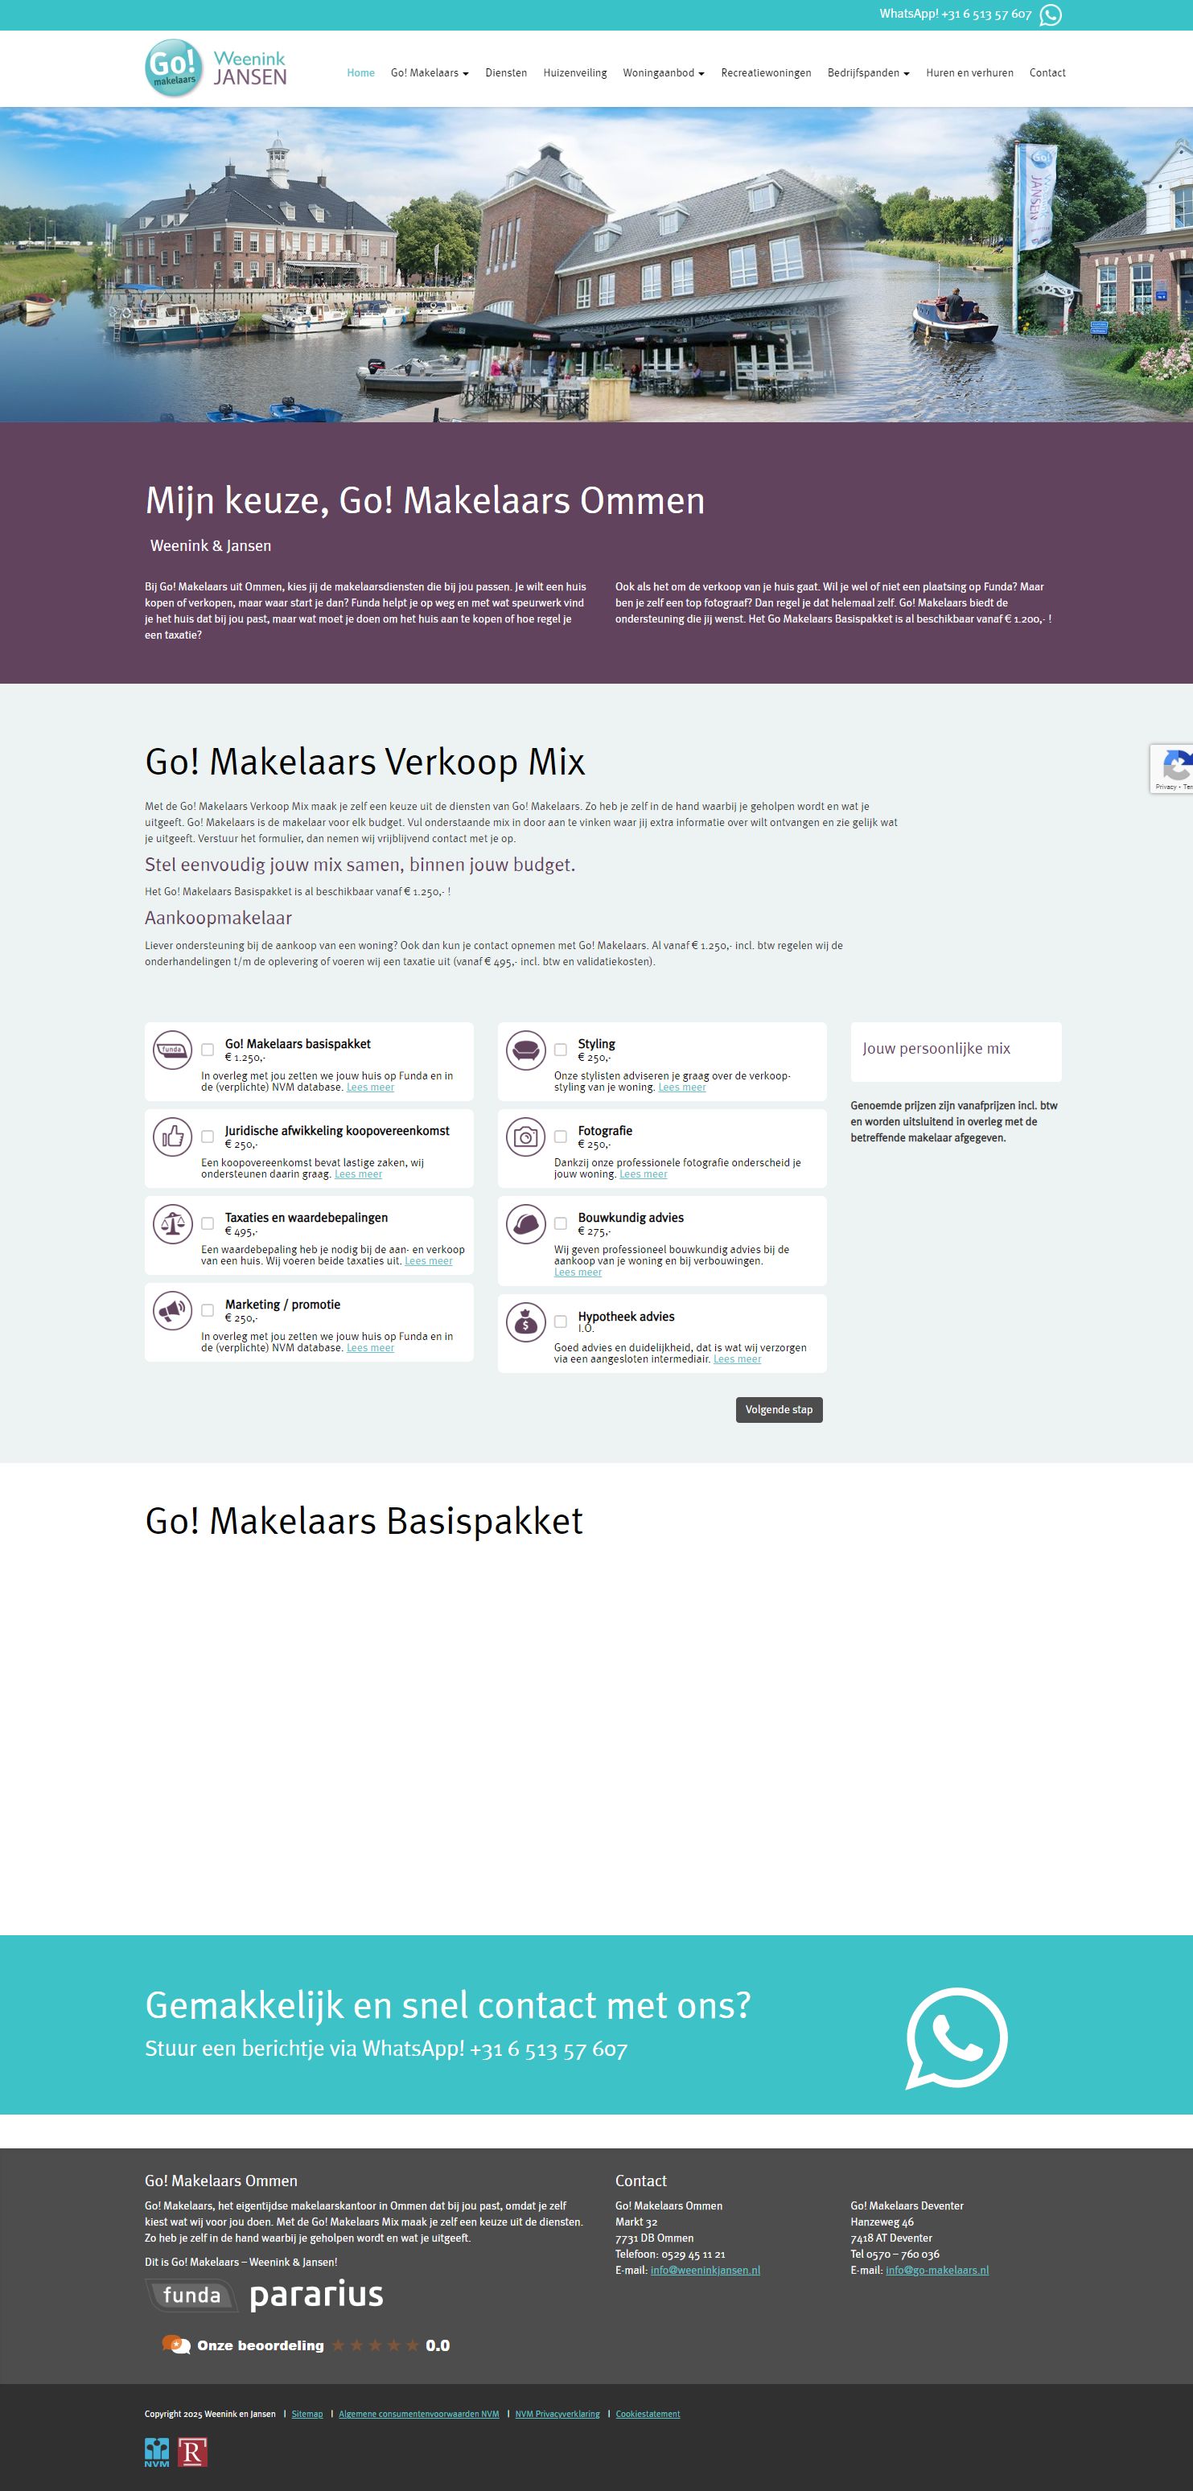The height and width of the screenshot is (2491, 1193).
Task: Open the Contact menu item
Action: click(1047, 73)
